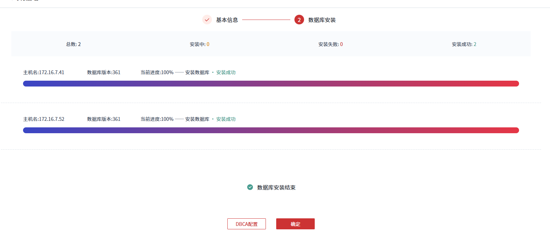Click 主机名:172.16.7.41 host label

[x=44, y=72]
